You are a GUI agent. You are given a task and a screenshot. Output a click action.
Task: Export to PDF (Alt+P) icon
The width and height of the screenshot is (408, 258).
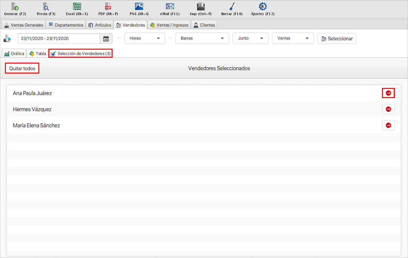tap(108, 7)
